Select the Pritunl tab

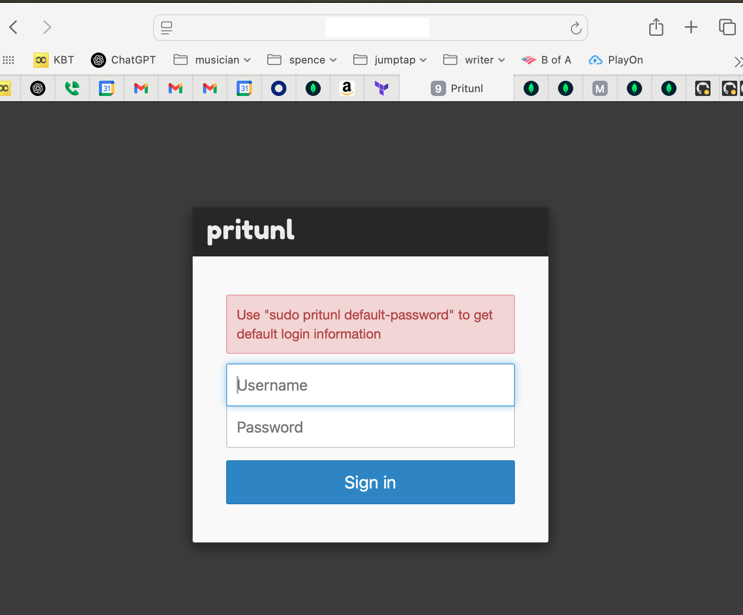[x=457, y=88]
